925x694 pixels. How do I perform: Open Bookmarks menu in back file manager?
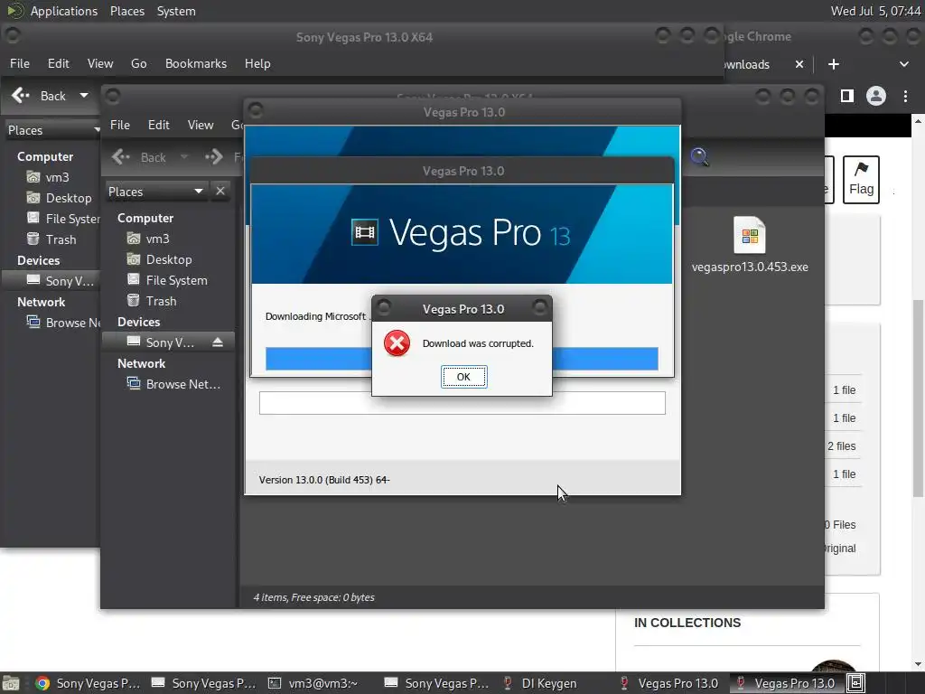click(x=196, y=63)
